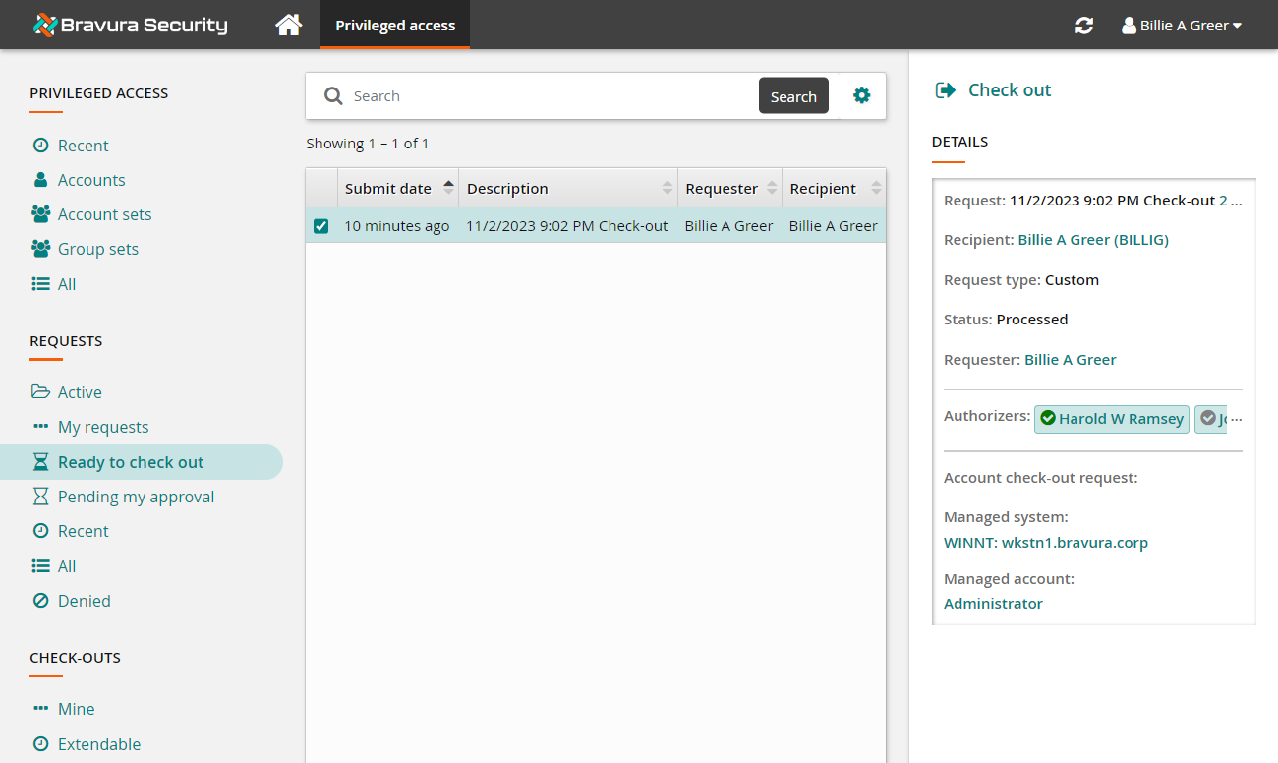Click the magnifier icon in search bar
The image size is (1278, 763).
tap(334, 96)
